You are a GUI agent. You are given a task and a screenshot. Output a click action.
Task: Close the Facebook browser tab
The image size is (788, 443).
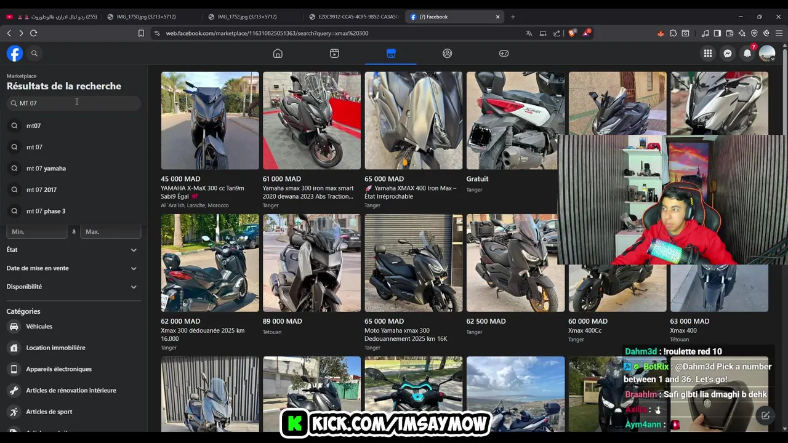[x=497, y=17]
